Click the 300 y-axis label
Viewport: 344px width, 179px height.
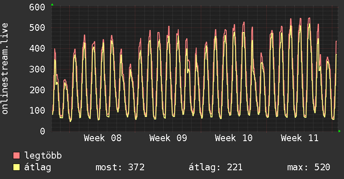click(x=37, y=70)
